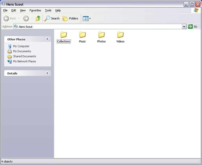Go to Shared Documents link
The image size is (202, 165).
point(24,56)
